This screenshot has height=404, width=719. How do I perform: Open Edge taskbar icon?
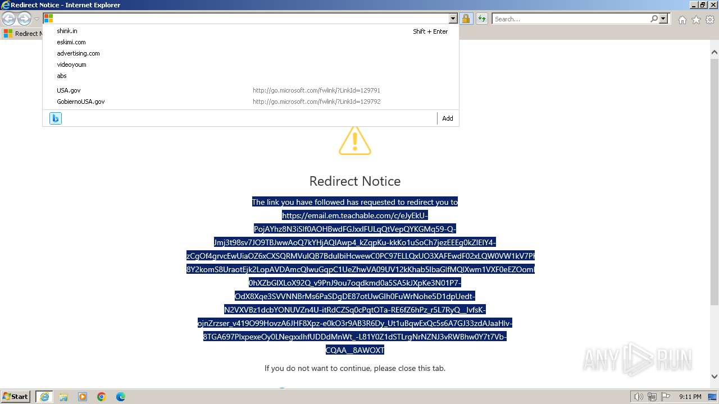click(x=121, y=397)
